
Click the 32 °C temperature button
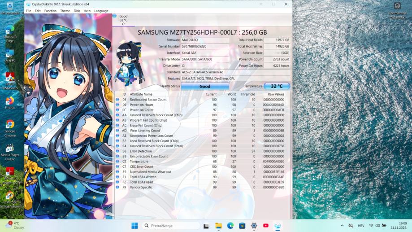277,86
